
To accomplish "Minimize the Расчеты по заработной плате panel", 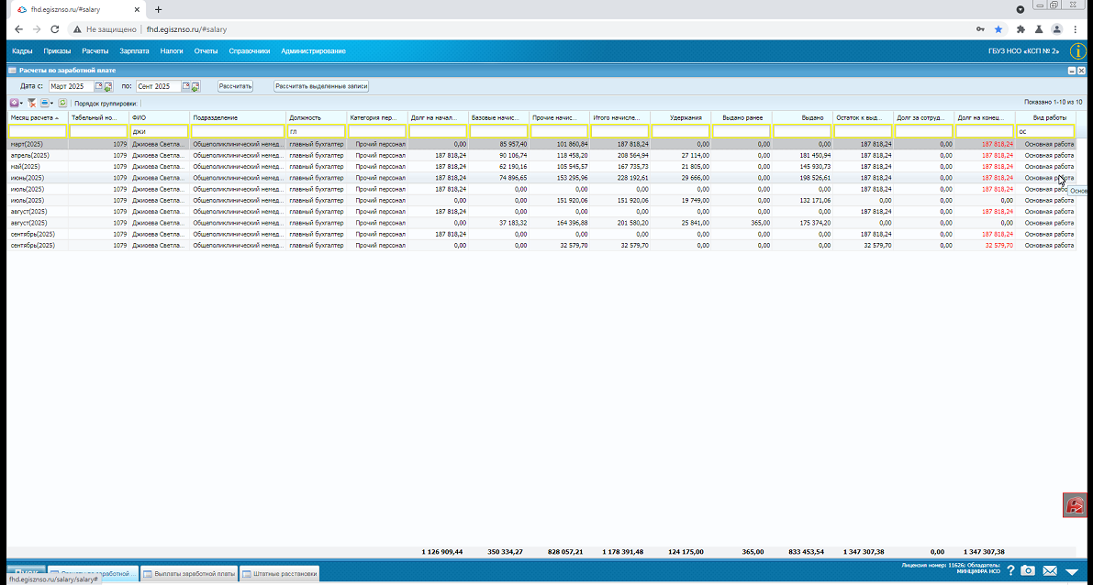I will tap(1072, 71).
